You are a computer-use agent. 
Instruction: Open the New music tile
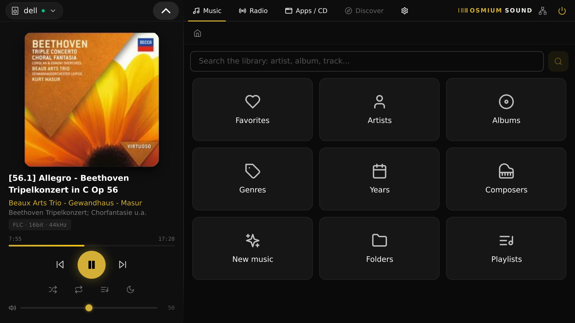[252, 248]
